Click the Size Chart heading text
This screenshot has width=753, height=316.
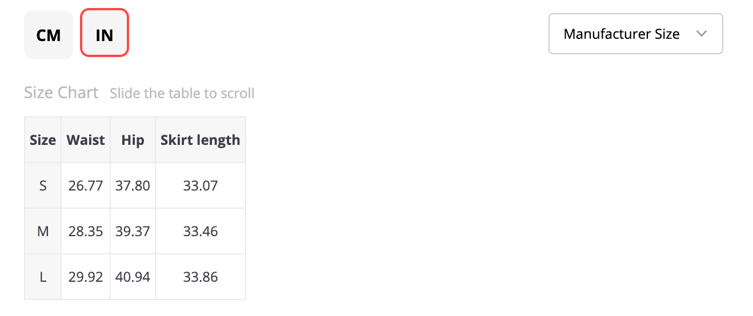(61, 92)
